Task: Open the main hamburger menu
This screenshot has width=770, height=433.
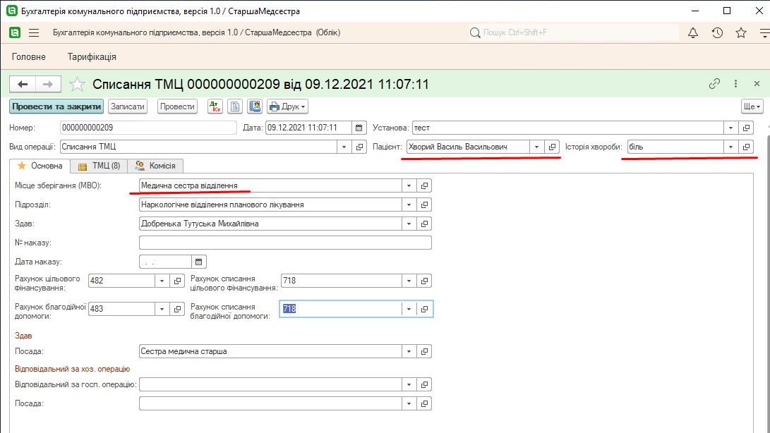Action: [34, 33]
